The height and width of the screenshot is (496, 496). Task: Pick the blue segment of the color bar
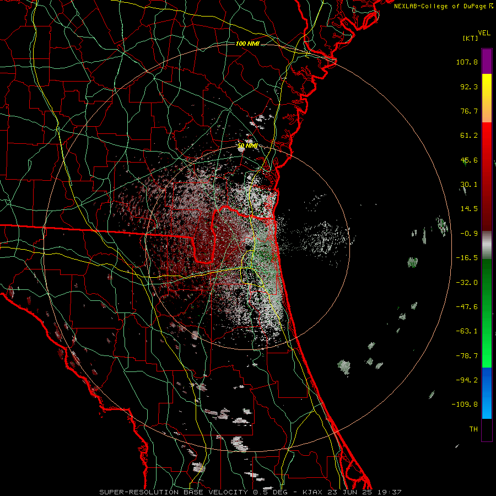tap(487, 393)
